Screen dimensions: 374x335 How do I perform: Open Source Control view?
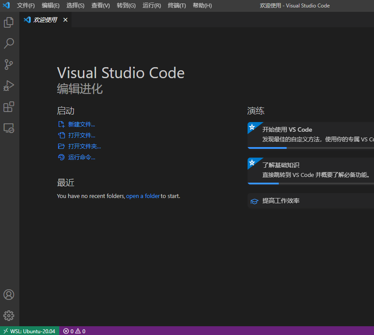(x=9, y=65)
